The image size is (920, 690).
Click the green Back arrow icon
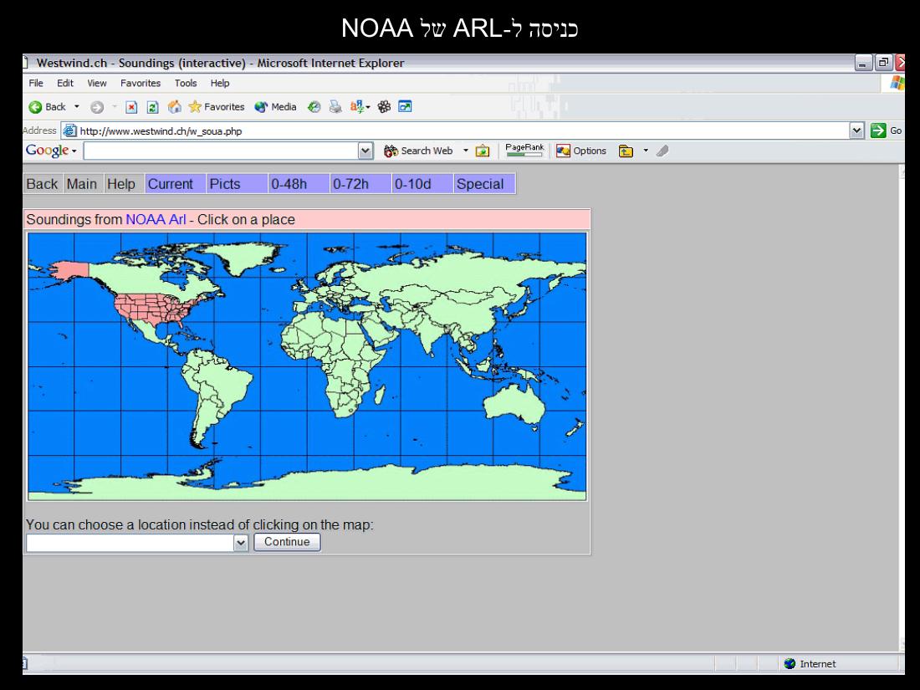point(35,107)
